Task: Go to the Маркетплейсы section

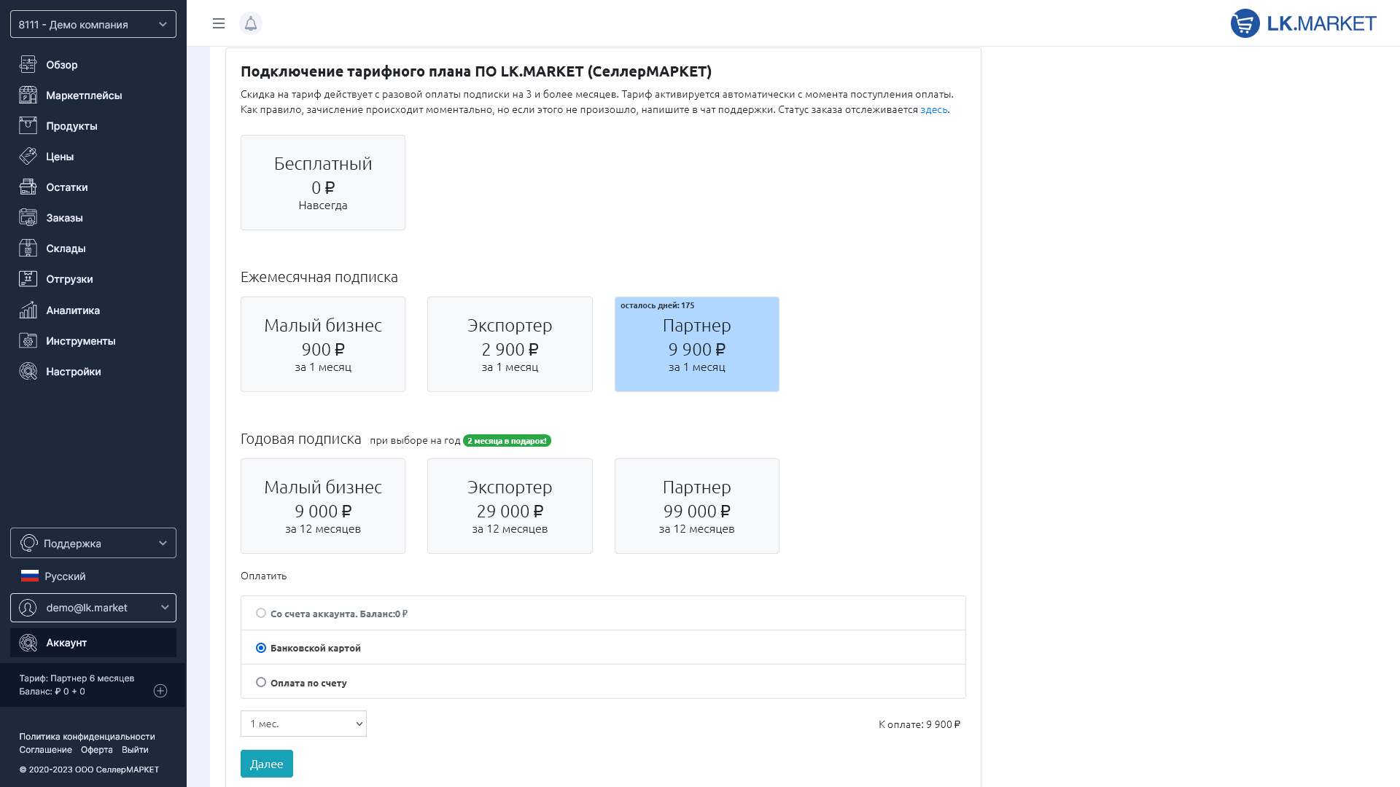Action: (x=84, y=95)
